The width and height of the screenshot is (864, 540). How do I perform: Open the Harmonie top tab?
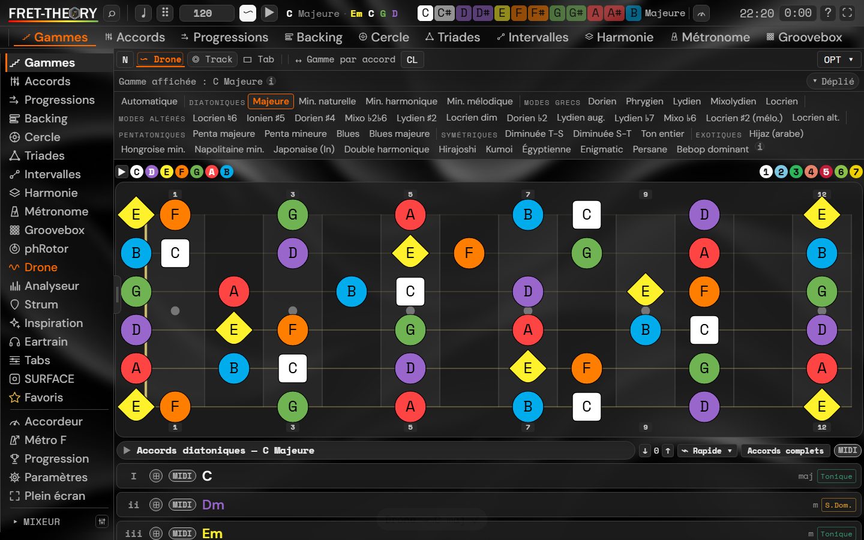(619, 37)
